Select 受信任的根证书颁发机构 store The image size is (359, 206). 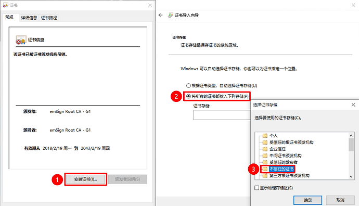[291, 142]
